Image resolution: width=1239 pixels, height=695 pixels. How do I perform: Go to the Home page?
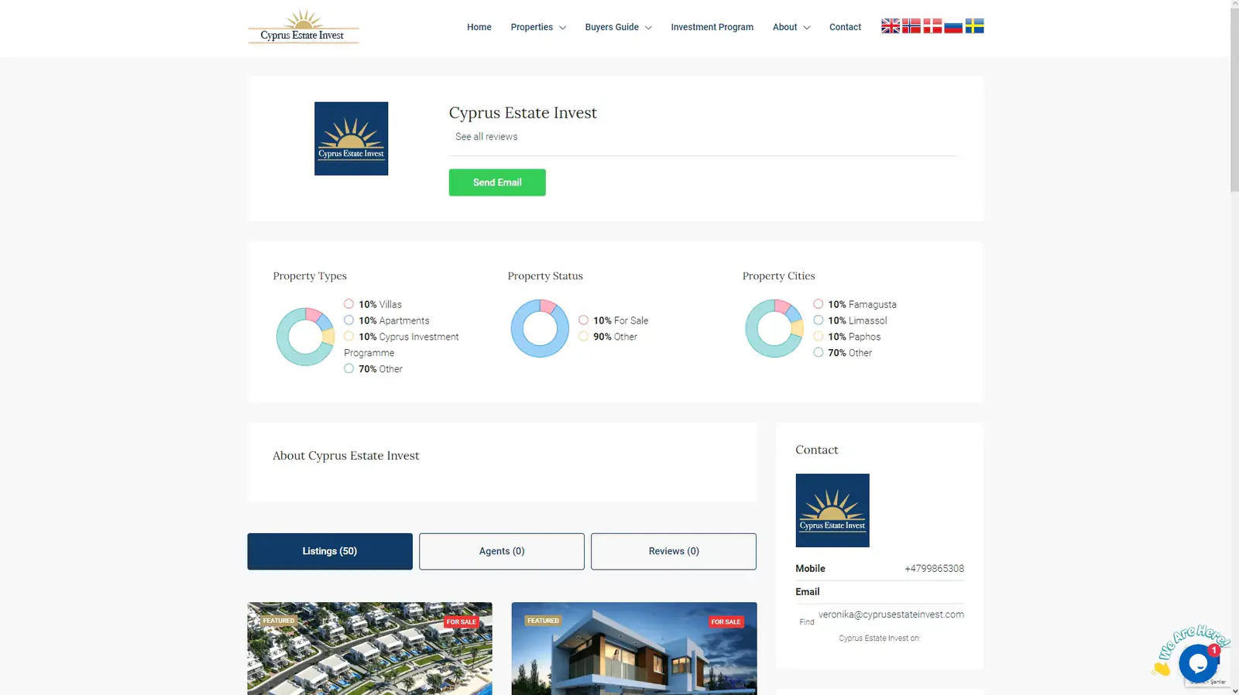tap(479, 27)
